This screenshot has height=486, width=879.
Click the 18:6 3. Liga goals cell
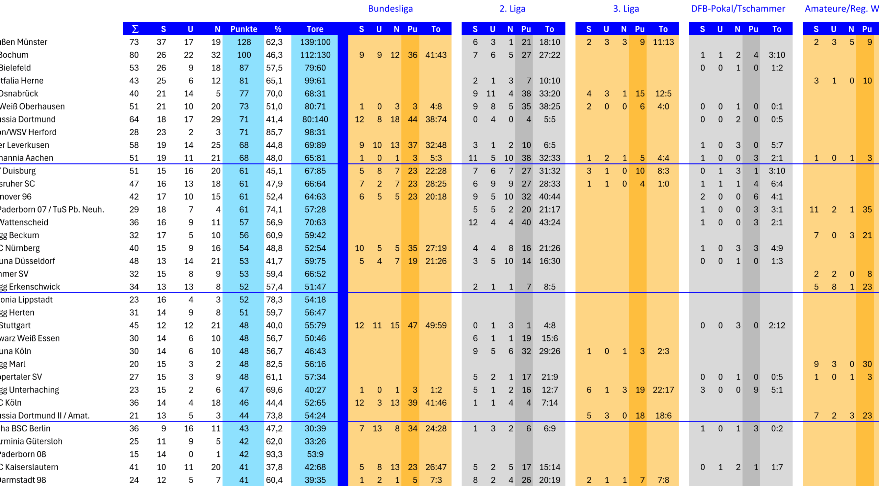coord(663,416)
